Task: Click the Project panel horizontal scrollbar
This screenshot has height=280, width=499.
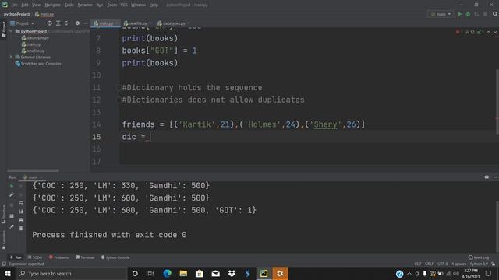Action: 33,170
